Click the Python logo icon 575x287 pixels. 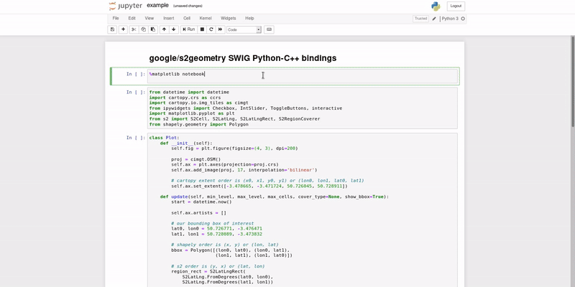436,6
